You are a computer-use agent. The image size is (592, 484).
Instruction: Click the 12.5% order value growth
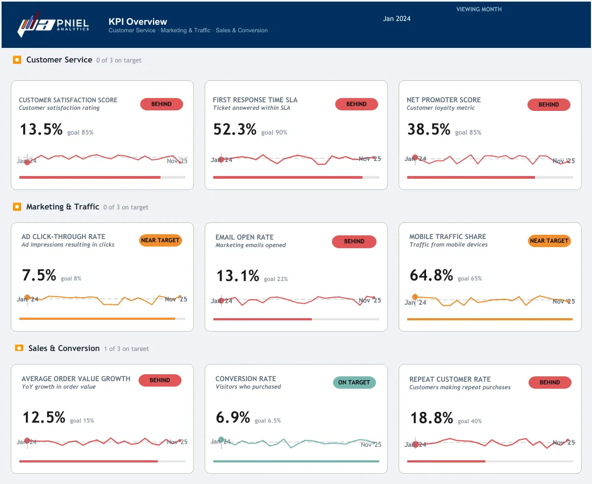[x=44, y=417]
